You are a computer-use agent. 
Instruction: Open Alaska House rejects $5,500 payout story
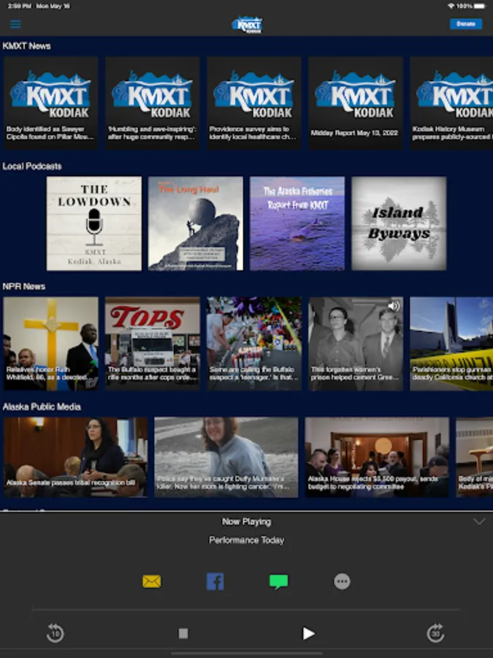pos(377,457)
